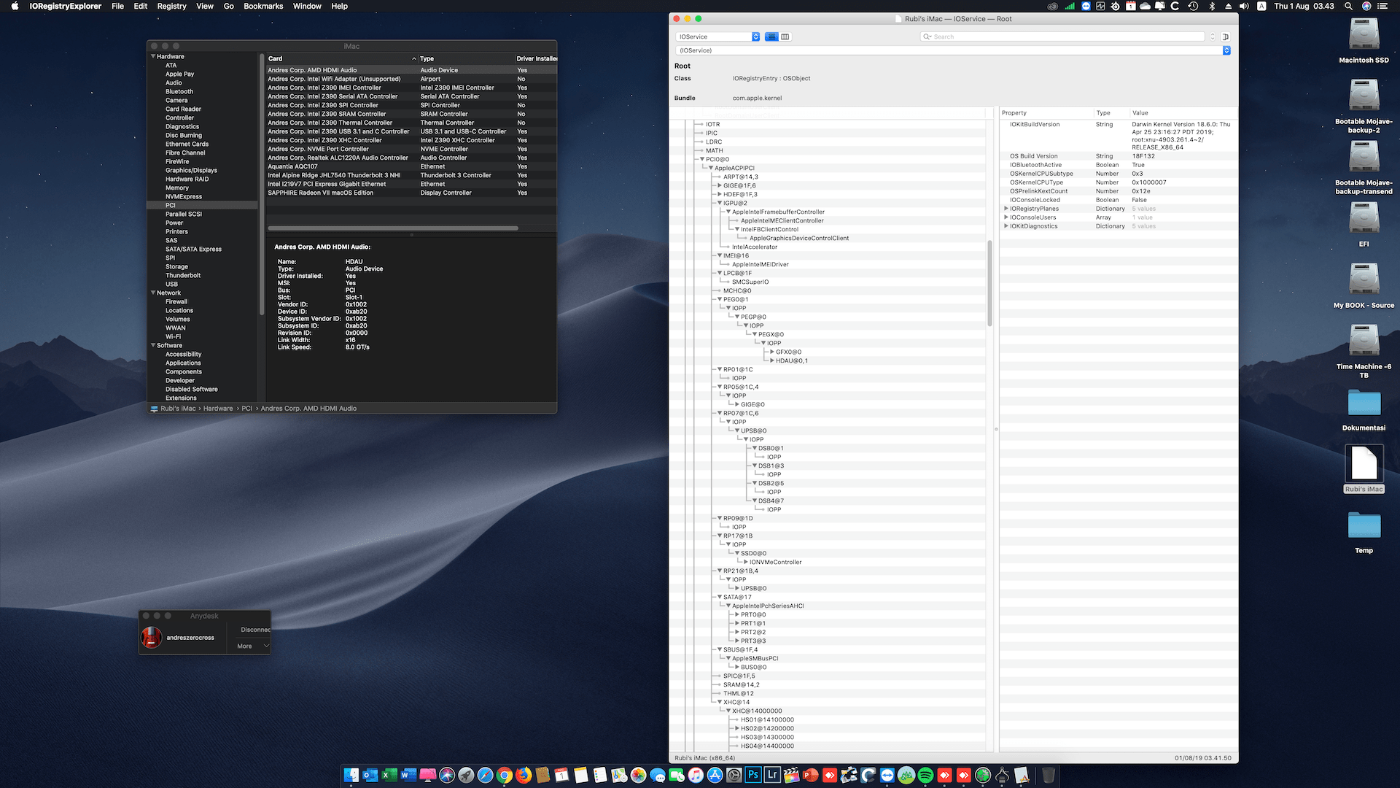Launch Safari from the Dock
The image size is (1400, 788).
point(485,775)
